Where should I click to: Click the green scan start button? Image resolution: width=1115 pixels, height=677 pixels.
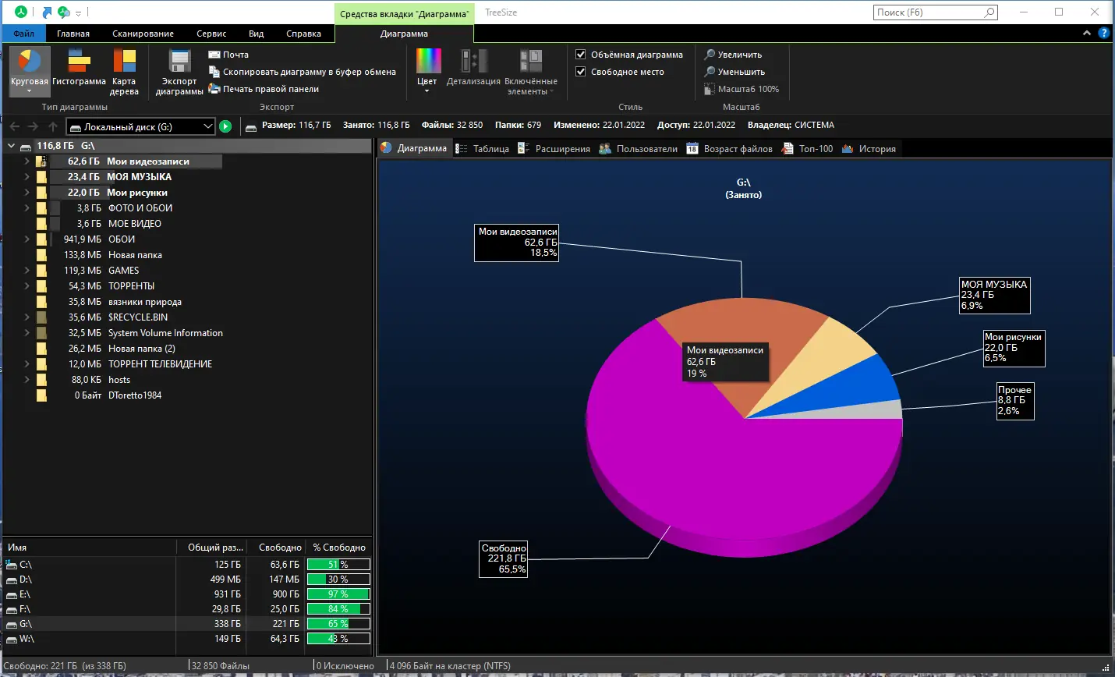pos(225,126)
